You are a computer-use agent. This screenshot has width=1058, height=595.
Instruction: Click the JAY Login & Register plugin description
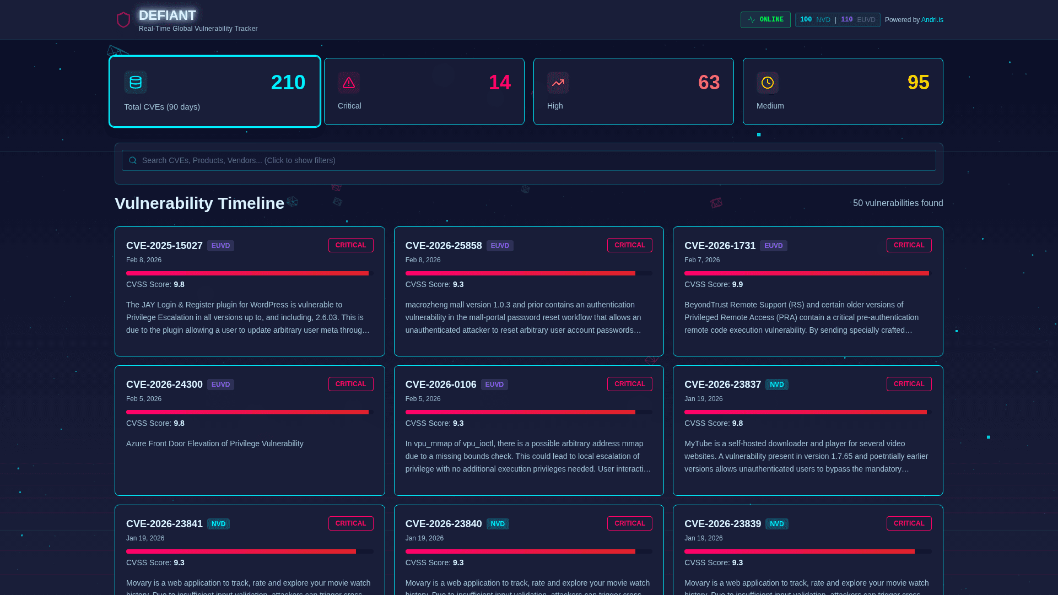click(x=250, y=317)
